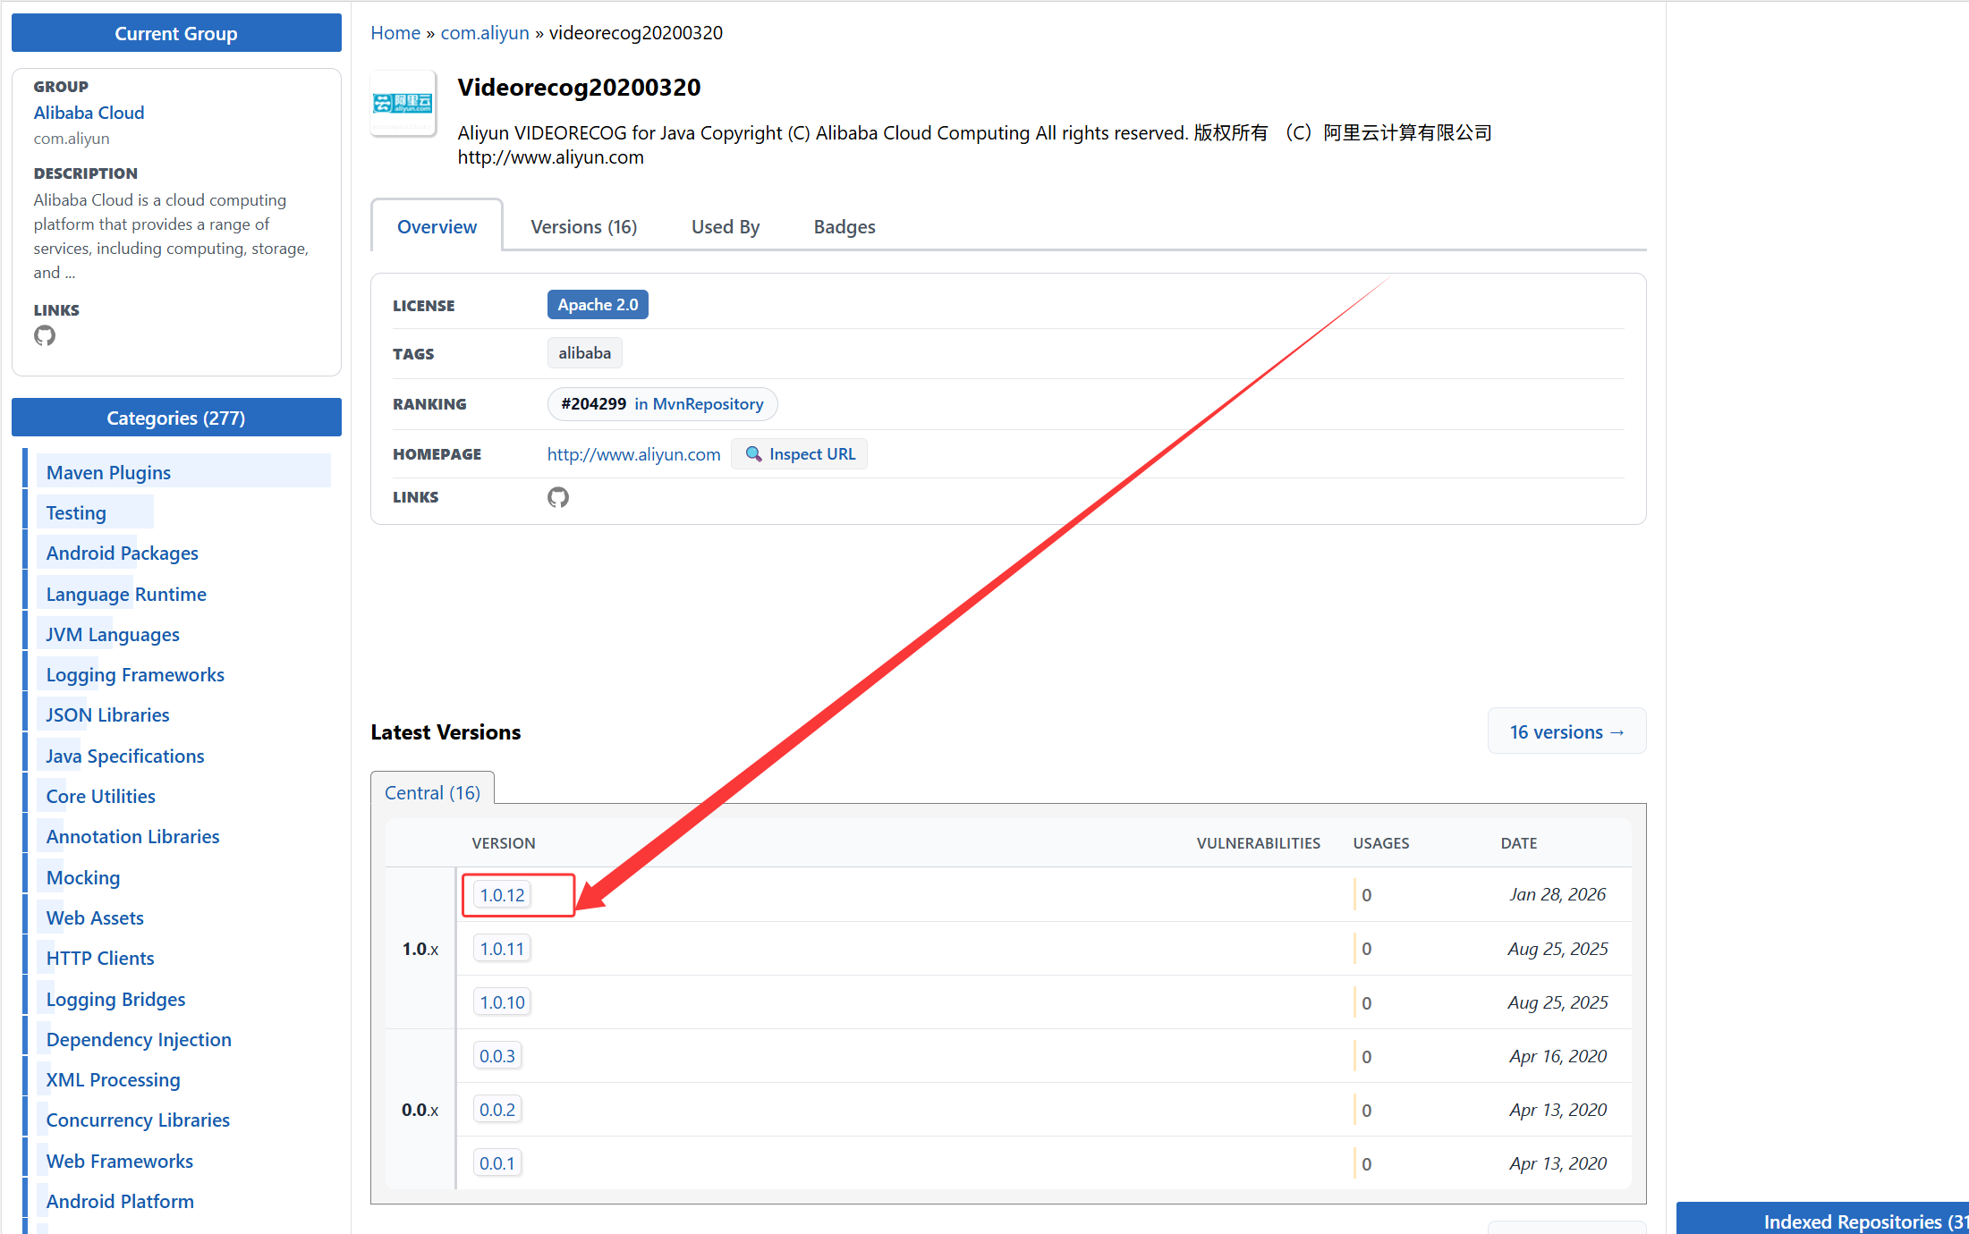The image size is (1969, 1234).
Task: Open the Android Platform category
Action: coord(120,1201)
